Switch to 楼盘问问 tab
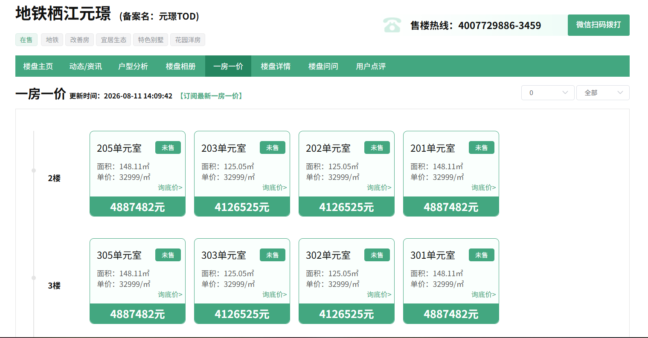This screenshot has width=648, height=338. click(323, 66)
